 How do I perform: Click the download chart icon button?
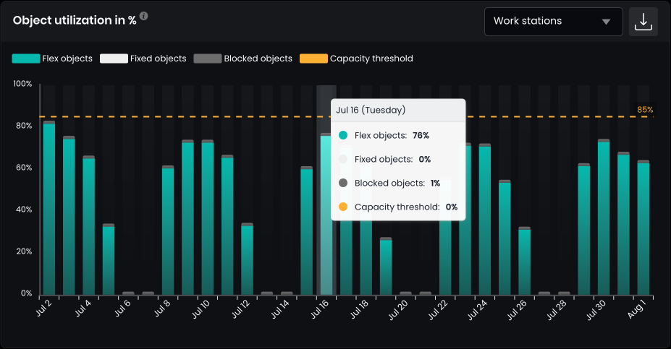643,22
